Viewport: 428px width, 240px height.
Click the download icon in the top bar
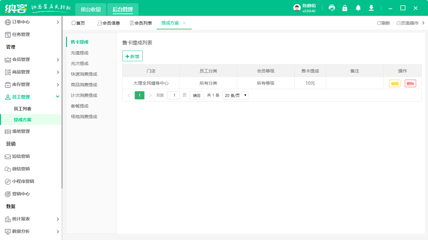click(371, 8)
